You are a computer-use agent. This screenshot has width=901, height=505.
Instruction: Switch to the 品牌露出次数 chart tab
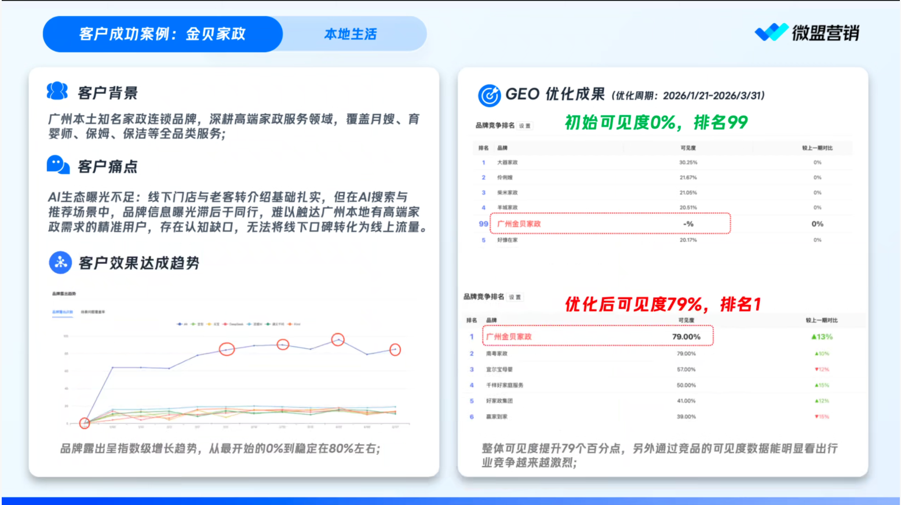(63, 312)
